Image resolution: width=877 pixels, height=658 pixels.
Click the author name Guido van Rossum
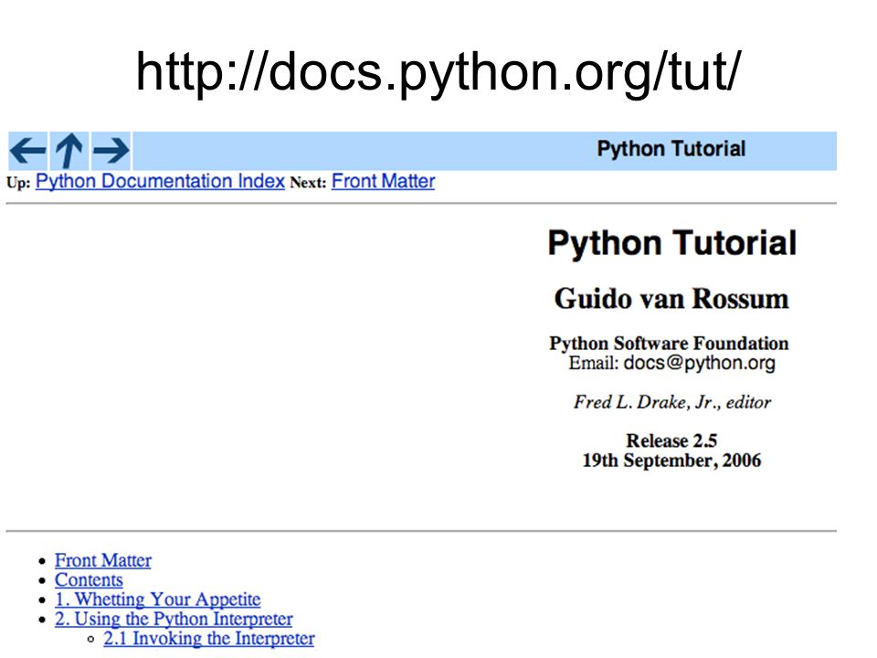pos(671,298)
